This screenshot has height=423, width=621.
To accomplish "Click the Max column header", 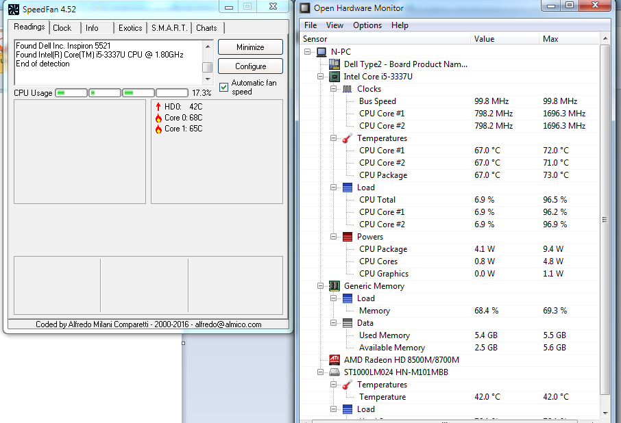I will 570,39.
